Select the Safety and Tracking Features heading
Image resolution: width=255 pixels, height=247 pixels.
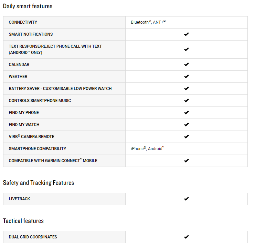[39, 183]
